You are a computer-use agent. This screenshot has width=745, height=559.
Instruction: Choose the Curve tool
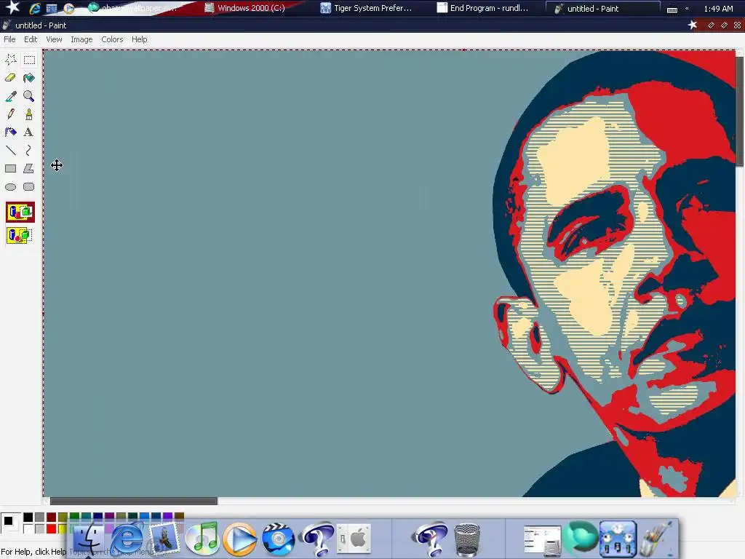tap(29, 150)
